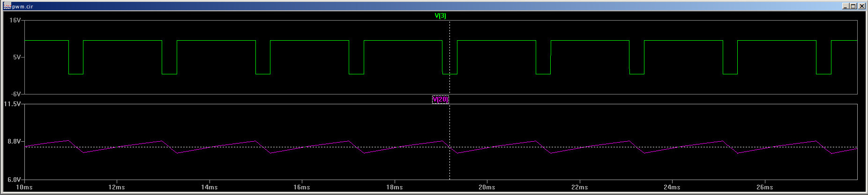Select the green V(3) trace label

click(x=440, y=16)
